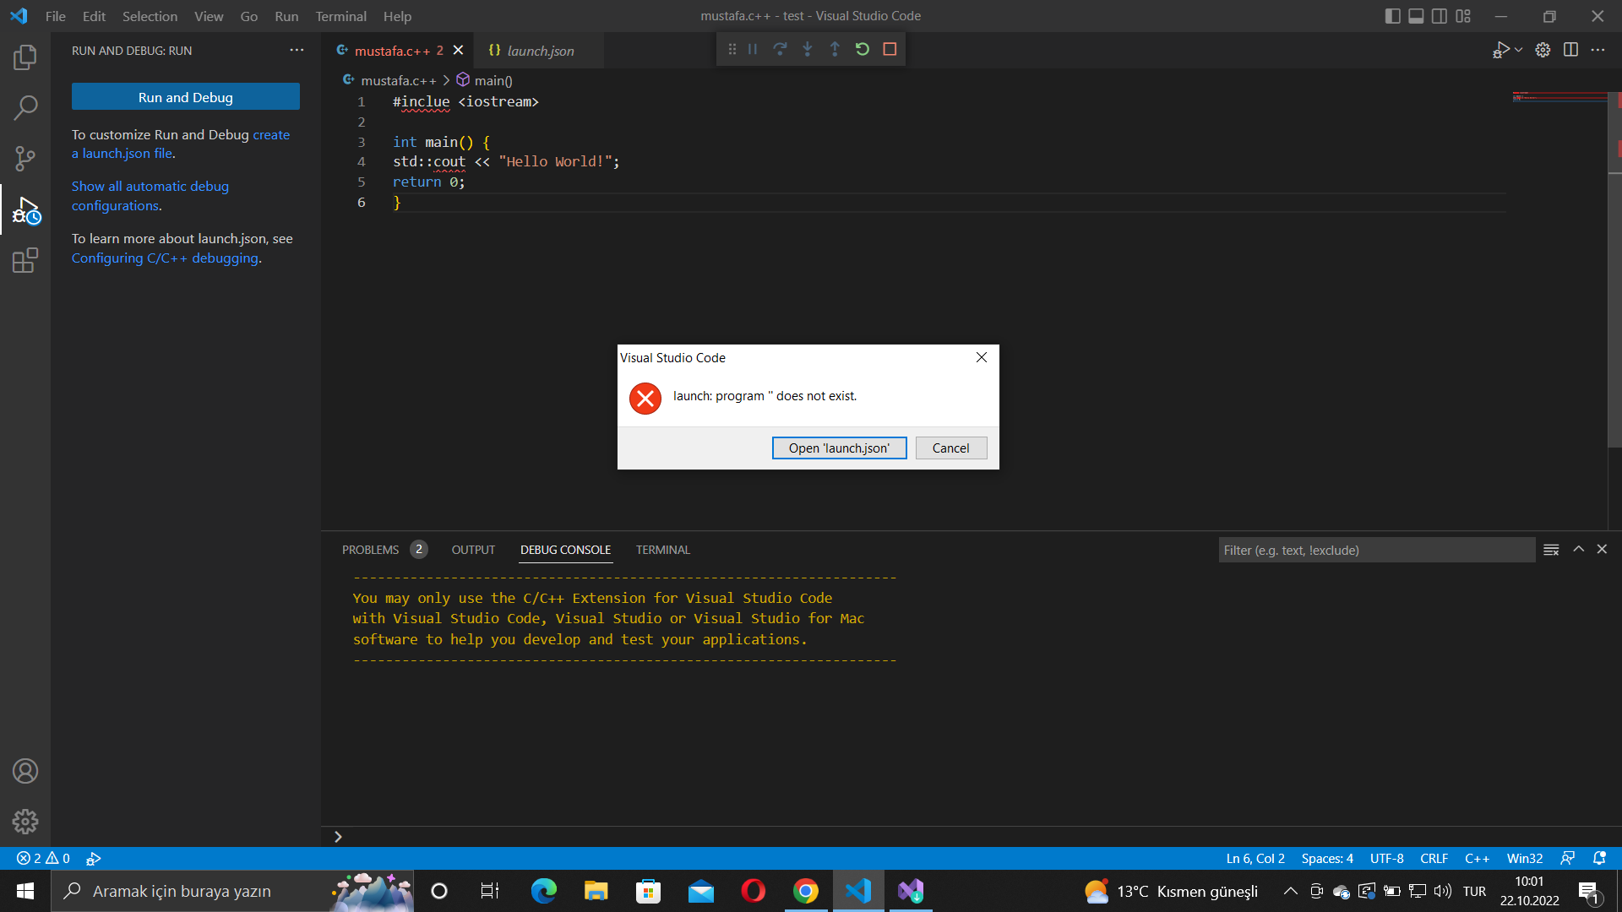1622x912 pixels.
Task: Pause the debug session
Action: (x=752, y=49)
